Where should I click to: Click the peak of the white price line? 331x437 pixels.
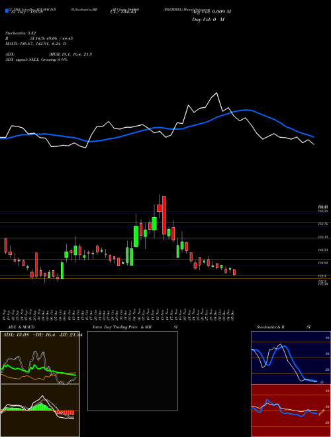[x=216, y=93]
